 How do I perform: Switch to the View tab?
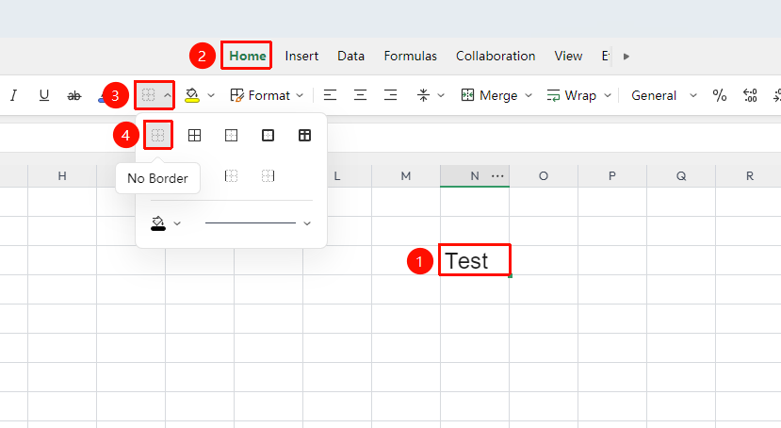pyautogui.click(x=568, y=56)
